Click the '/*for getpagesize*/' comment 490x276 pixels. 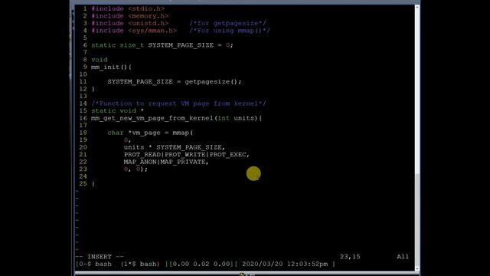(228, 23)
